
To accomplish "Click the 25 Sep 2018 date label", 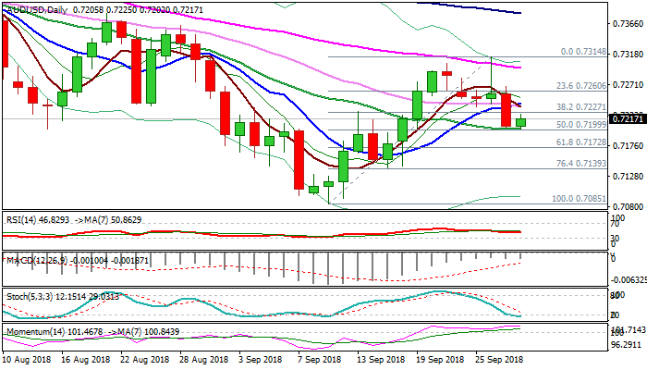I will pos(498,358).
